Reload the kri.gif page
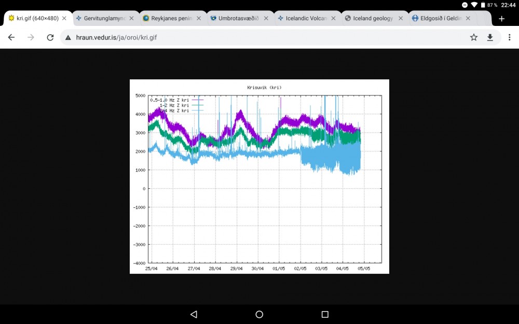Image resolution: width=519 pixels, height=324 pixels. [x=50, y=37]
